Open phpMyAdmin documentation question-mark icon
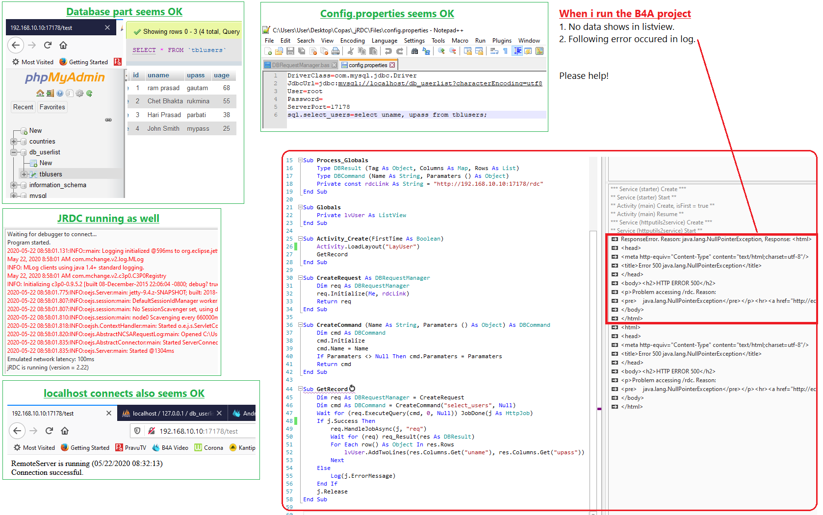This screenshot has width=823, height=515. 60,93
